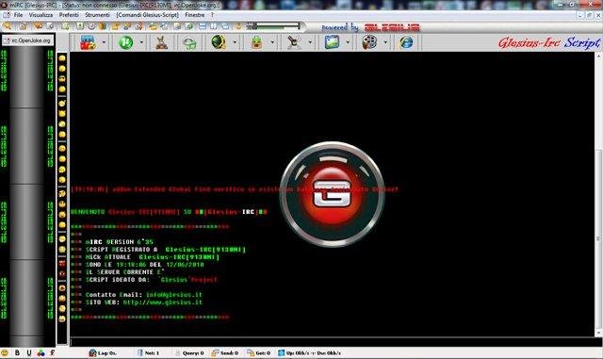Click the Connect icon in small toolbar

tap(8, 26)
